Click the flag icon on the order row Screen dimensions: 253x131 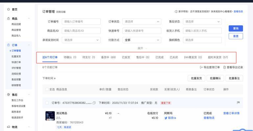pyautogui.click(x=238, y=103)
